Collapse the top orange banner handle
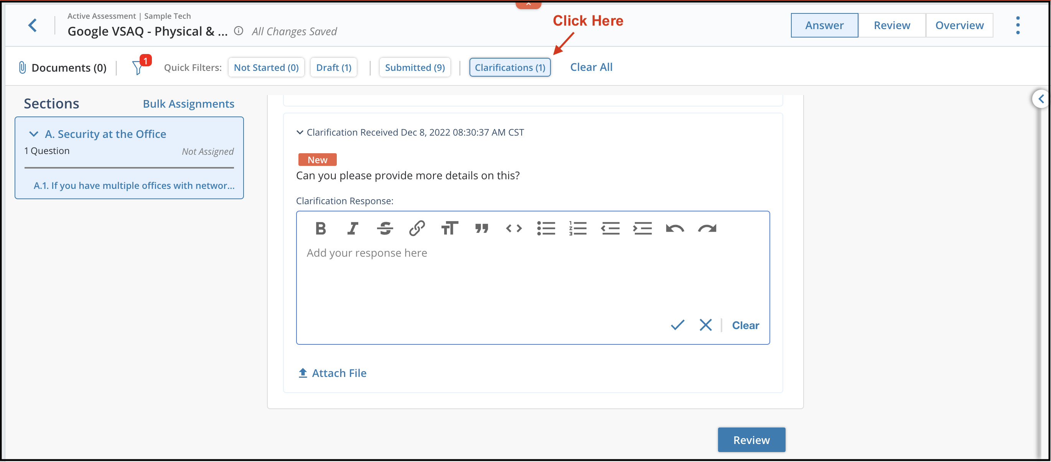The image size is (1051, 462). coord(528,4)
